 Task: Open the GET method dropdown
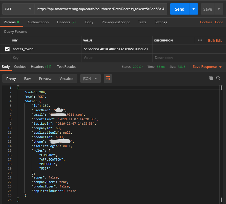pyautogui.click(x=18, y=9)
